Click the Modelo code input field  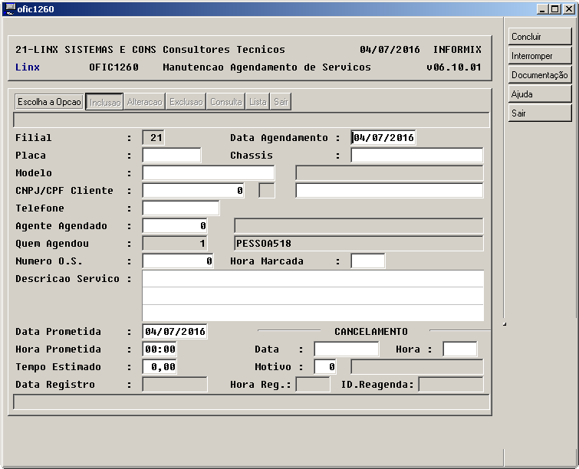click(x=209, y=173)
